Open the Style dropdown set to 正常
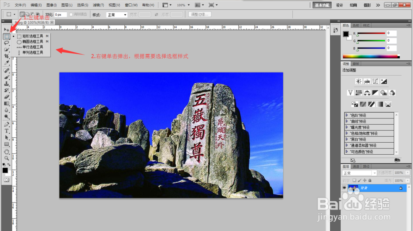The height and width of the screenshot is (231, 413). (117, 15)
